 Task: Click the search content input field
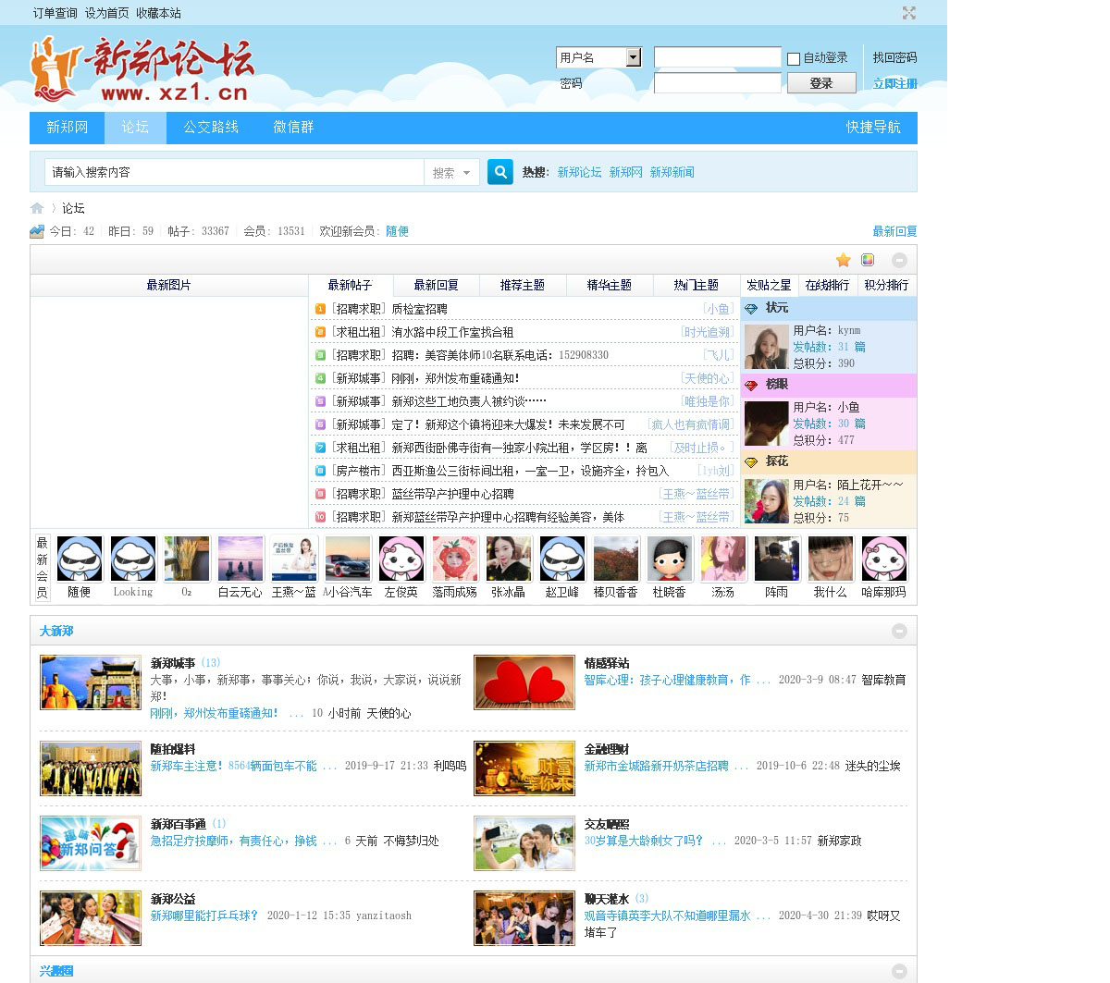(x=234, y=173)
